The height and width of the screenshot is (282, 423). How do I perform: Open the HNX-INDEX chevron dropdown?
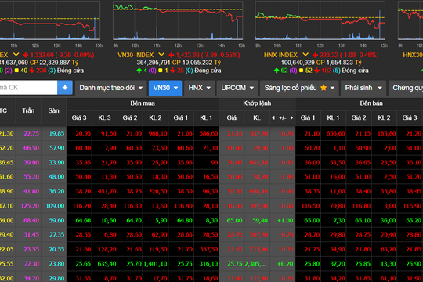tap(305, 55)
